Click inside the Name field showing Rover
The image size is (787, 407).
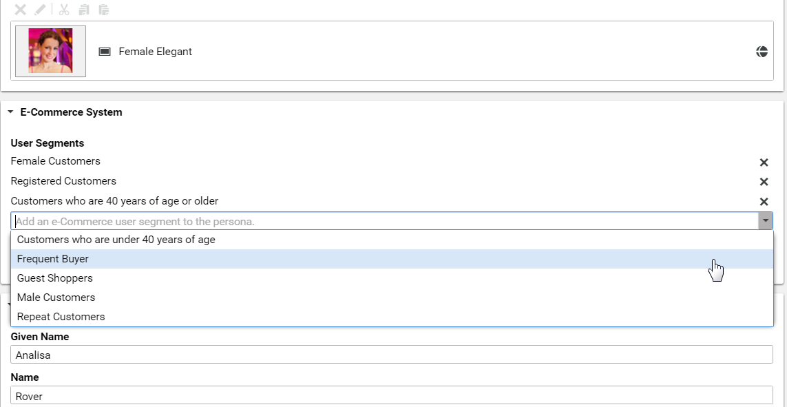tap(207, 396)
